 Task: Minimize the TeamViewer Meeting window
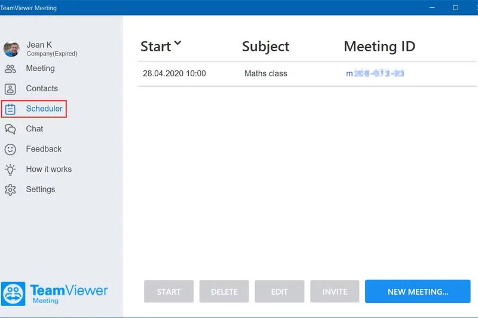click(432, 8)
